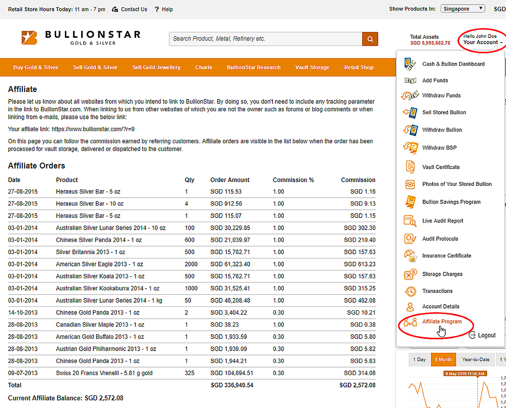
Task: Click Chinese Silver Panda 2014 row
Action: pos(191,240)
